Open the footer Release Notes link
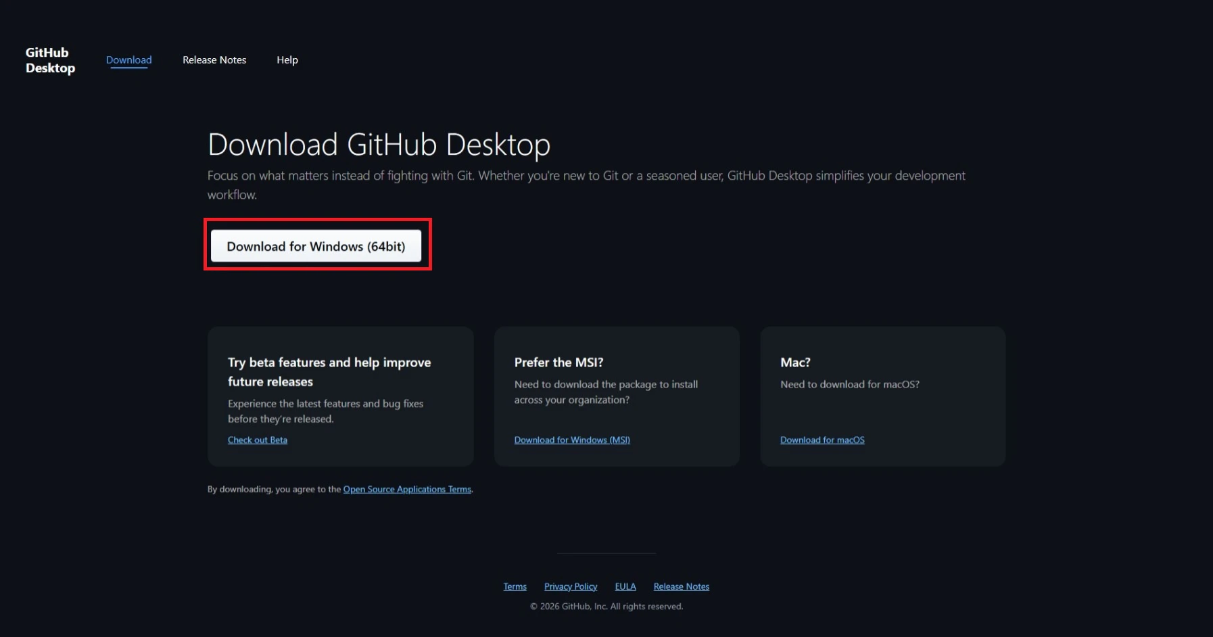Image resolution: width=1213 pixels, height=637 pixels. coord(682,586)
